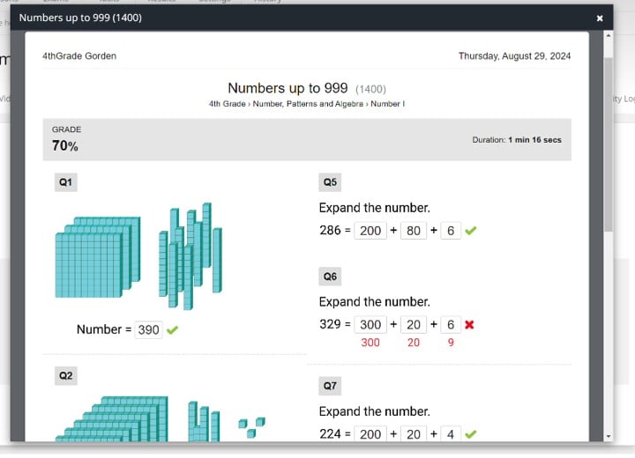
Task: Click the dialog's vertical scrollbar thumb
Action: [x=609, y=141]
